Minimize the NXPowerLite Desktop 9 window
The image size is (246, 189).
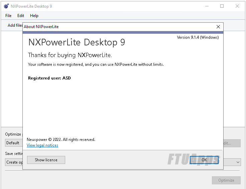(207, 6)
